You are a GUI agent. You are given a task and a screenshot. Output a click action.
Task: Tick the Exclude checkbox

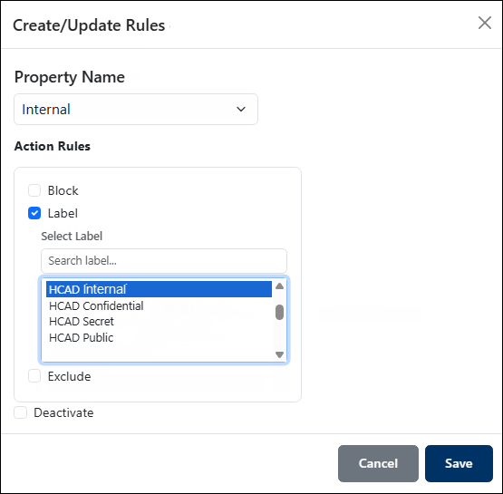(34, 376)
